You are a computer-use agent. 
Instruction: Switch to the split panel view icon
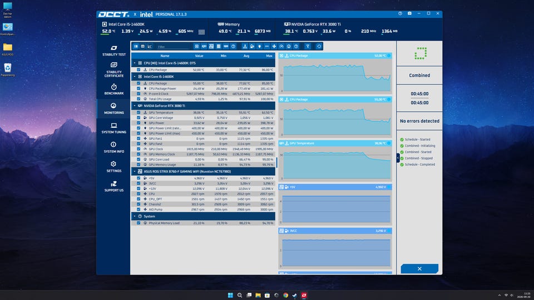tap(136, 46)
